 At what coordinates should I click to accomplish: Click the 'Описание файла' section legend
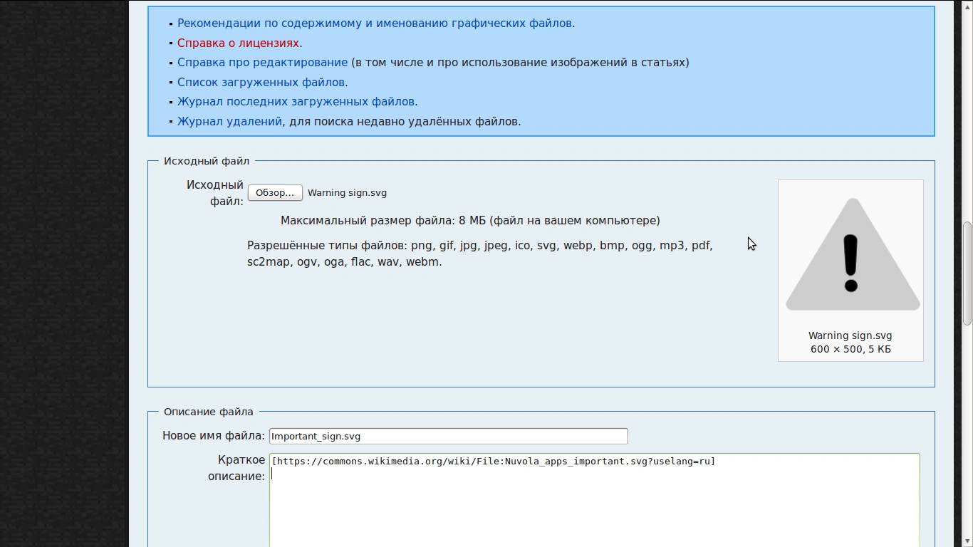click(209, 412)
